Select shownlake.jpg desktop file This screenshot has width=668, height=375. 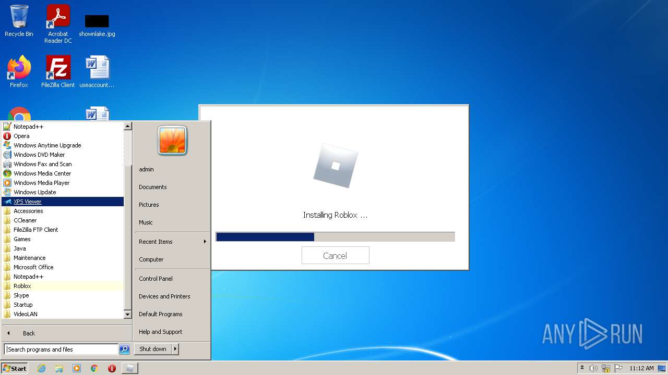(x=97, y=25)
